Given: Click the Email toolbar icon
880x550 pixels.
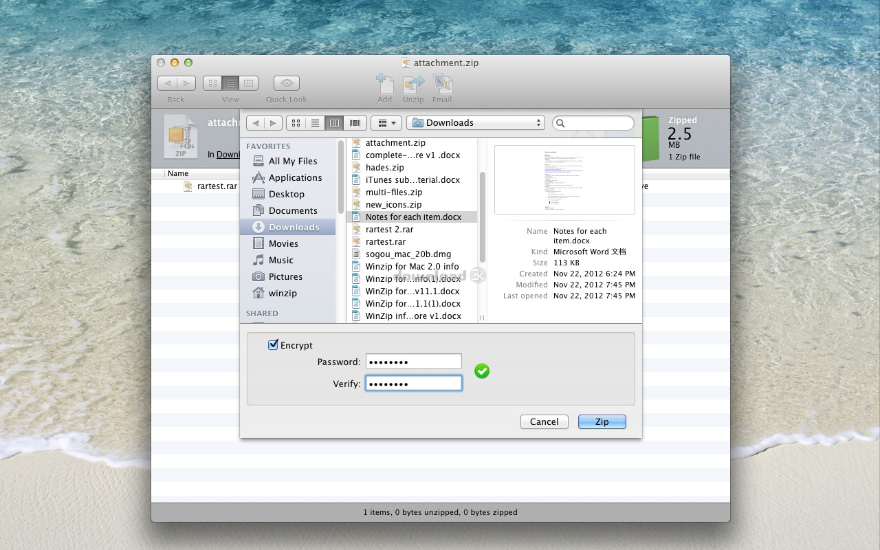Looking at the screenshot, I should tap(442, 84).
